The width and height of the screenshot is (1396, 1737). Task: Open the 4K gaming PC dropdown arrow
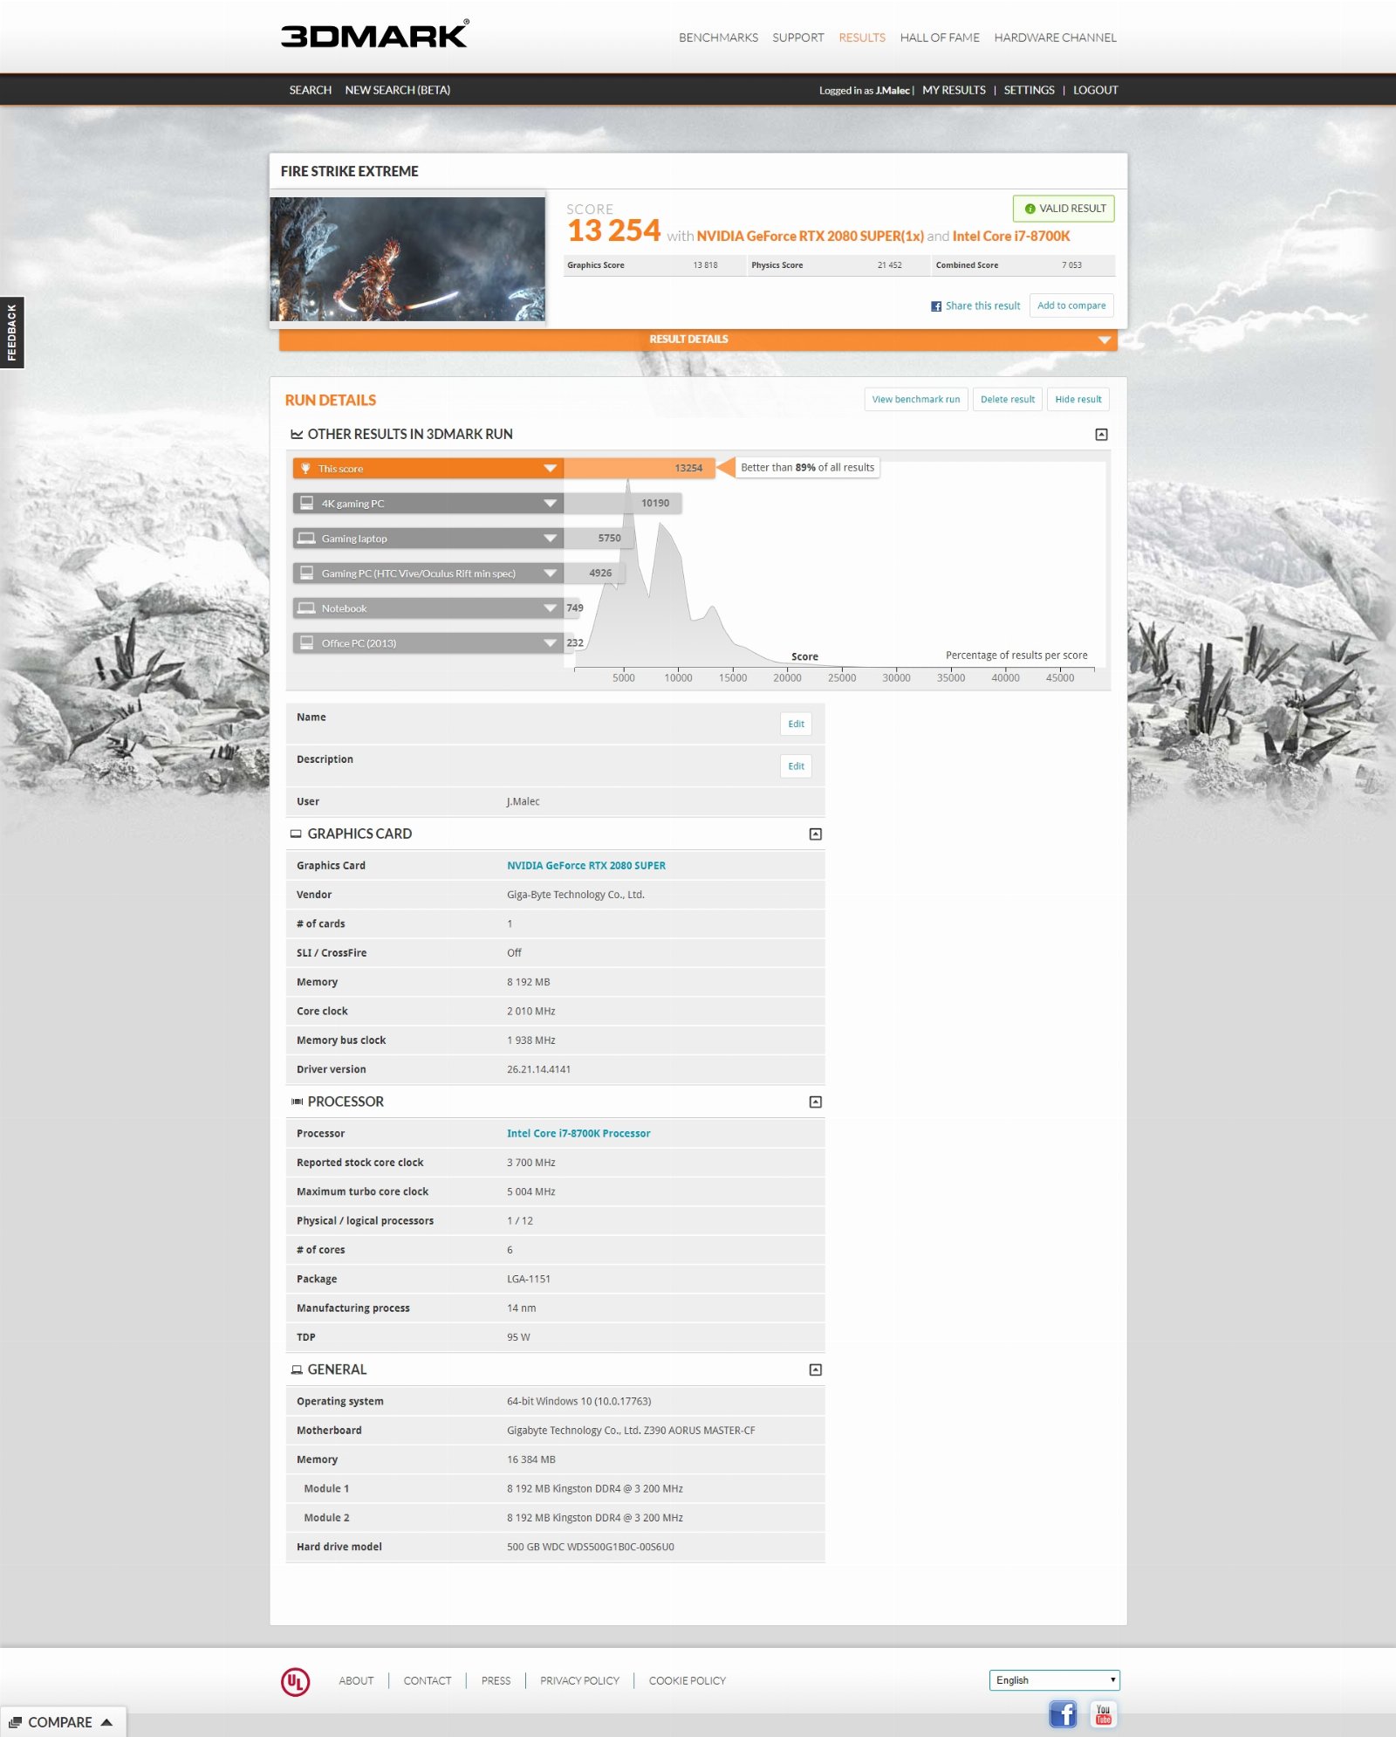pyautogui.click(x=550, y=503)
